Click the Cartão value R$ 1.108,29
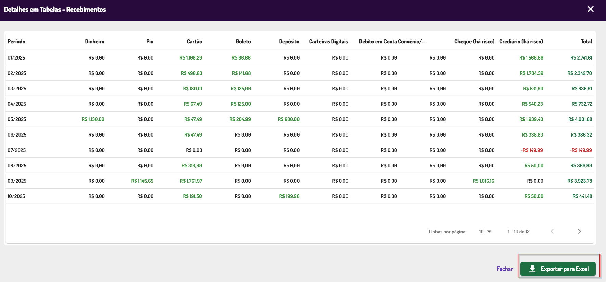This screenshot has height=282, width=606. point(191,58)
